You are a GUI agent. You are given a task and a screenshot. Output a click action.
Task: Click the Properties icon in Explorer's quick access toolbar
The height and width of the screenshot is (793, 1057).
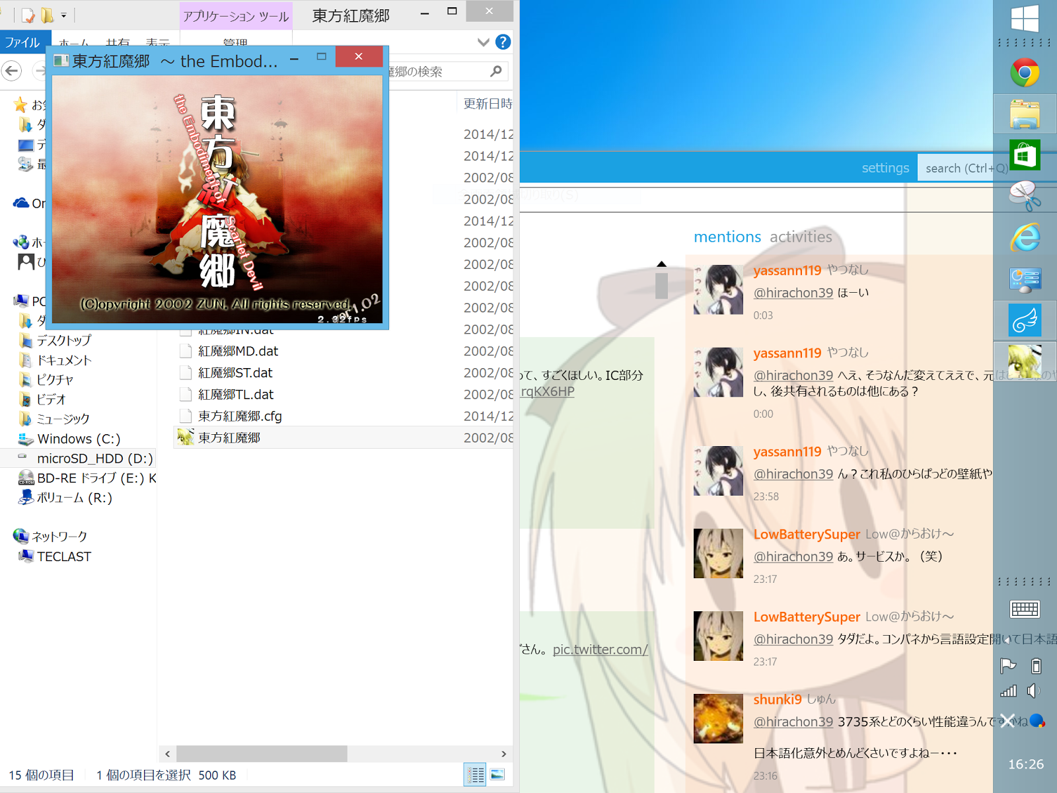(28, 15)
